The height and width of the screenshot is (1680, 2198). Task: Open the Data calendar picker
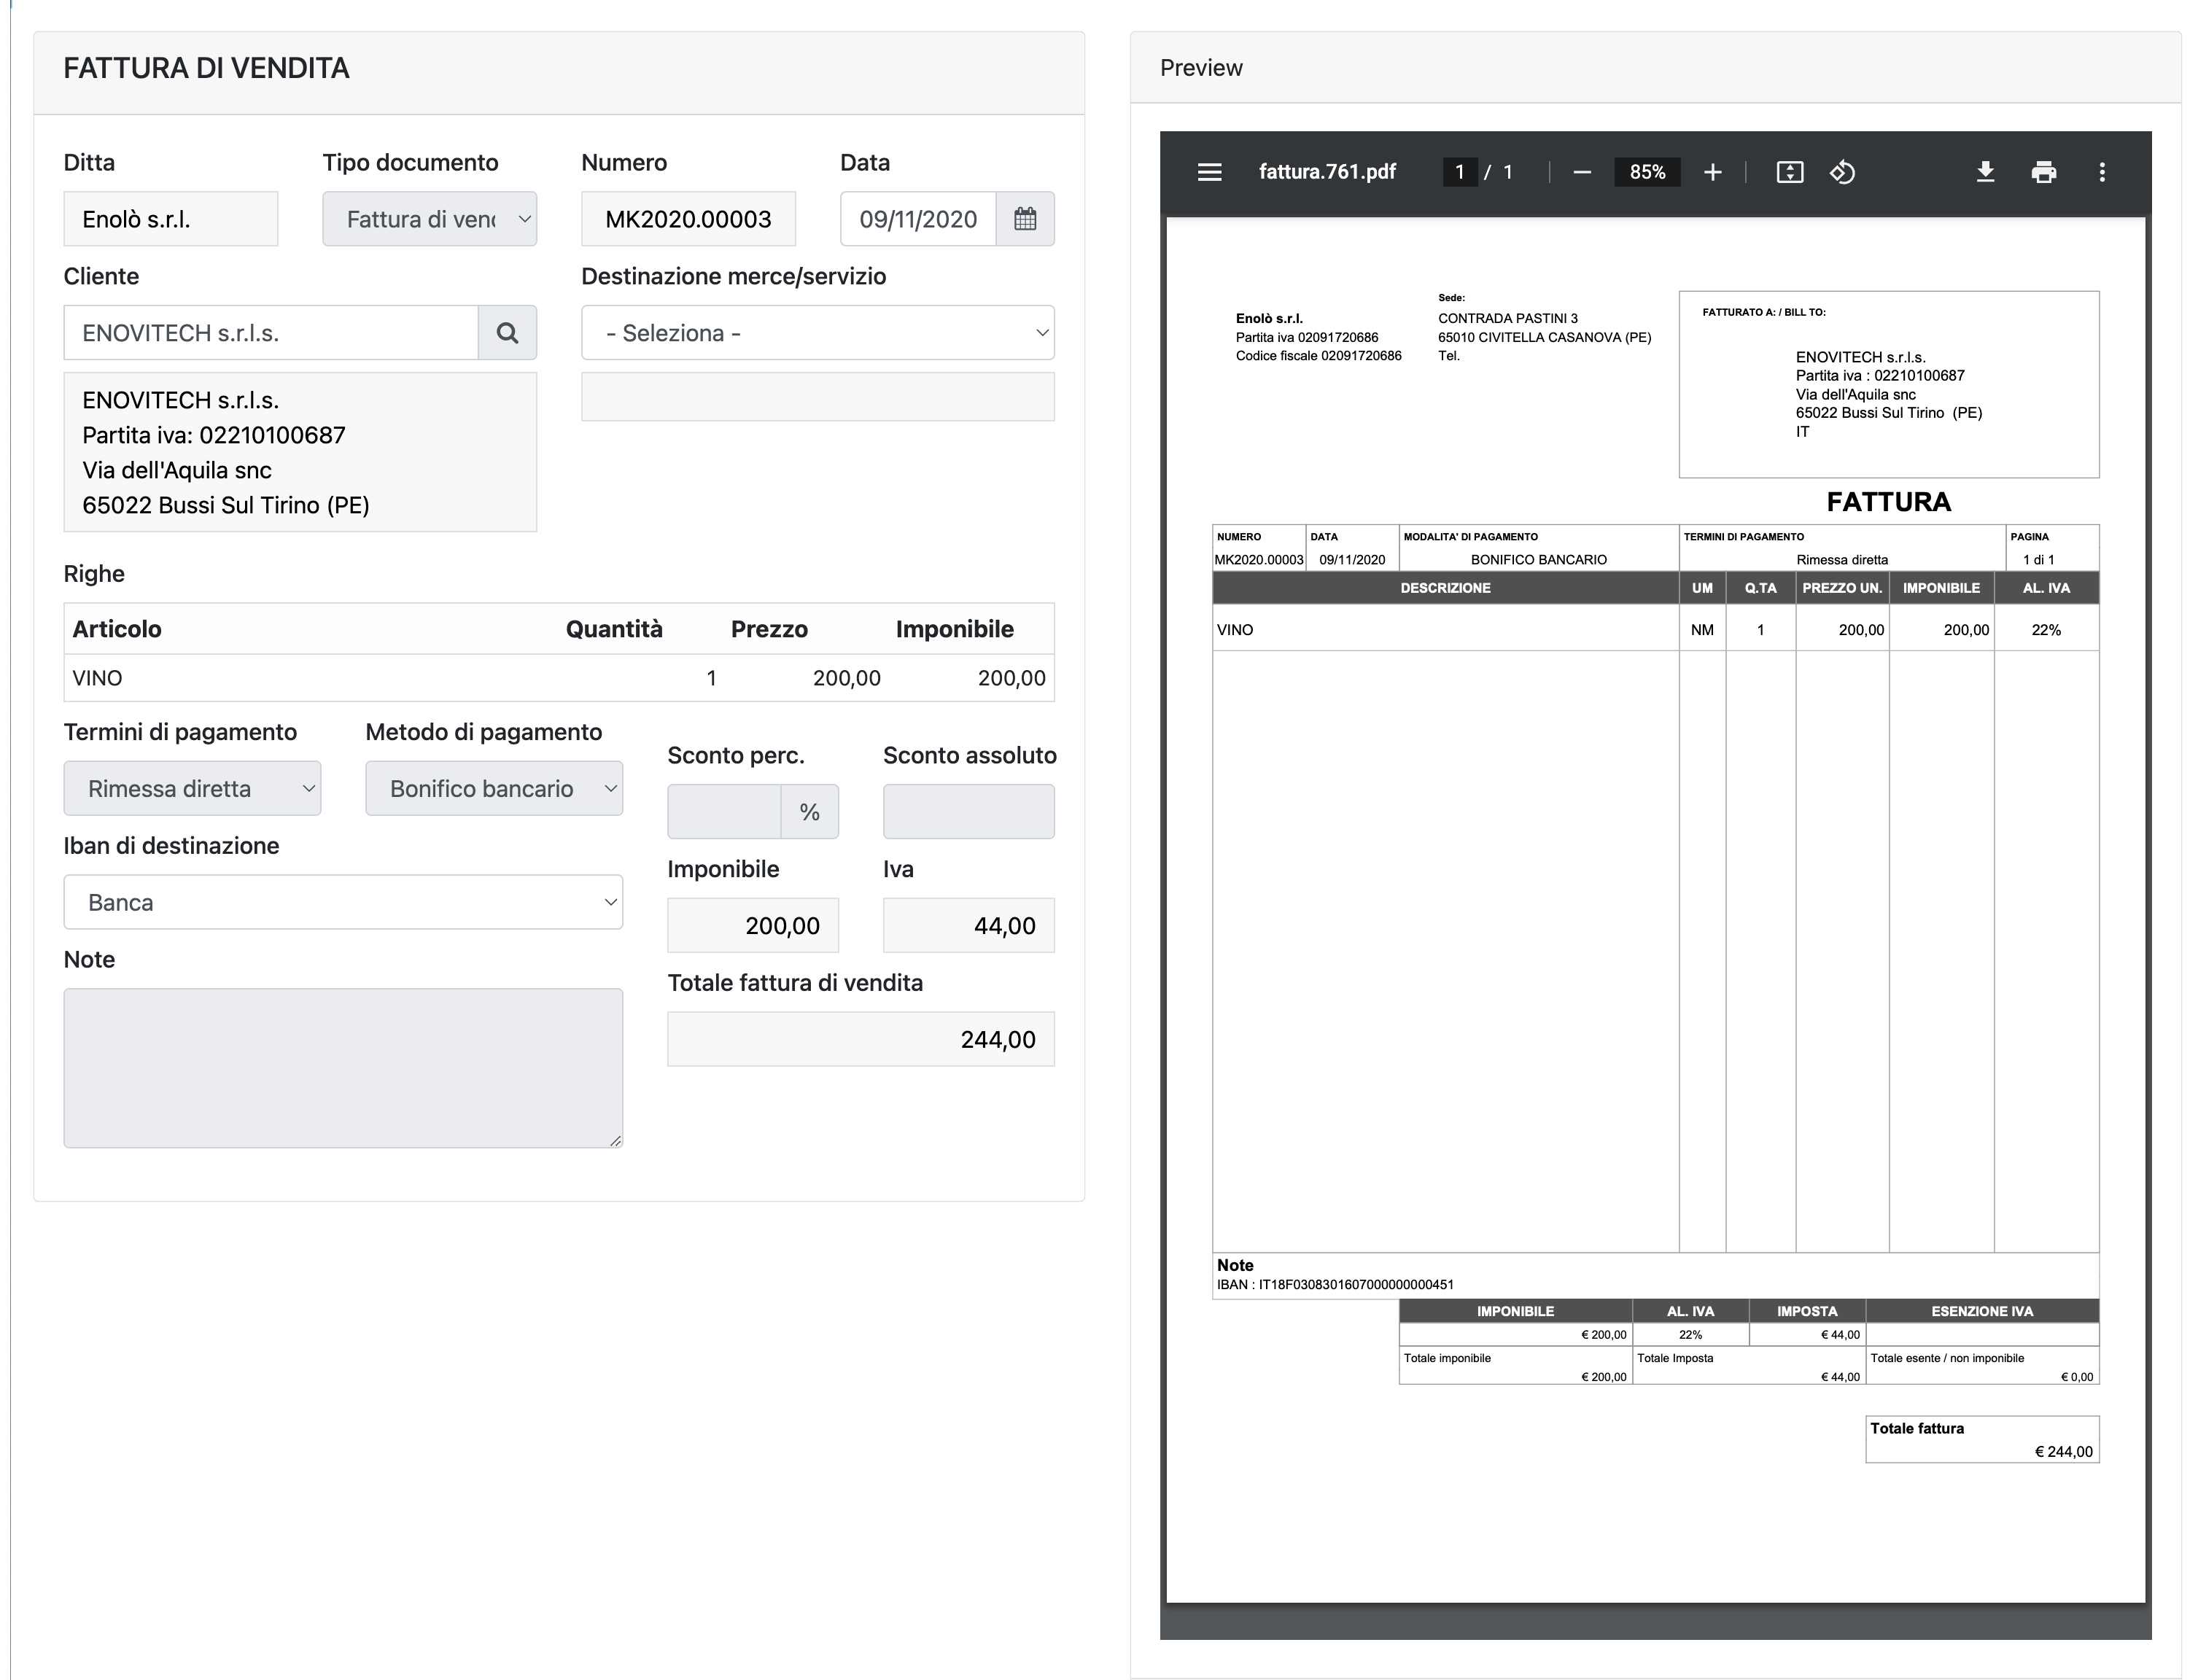tap(1025, 219)
